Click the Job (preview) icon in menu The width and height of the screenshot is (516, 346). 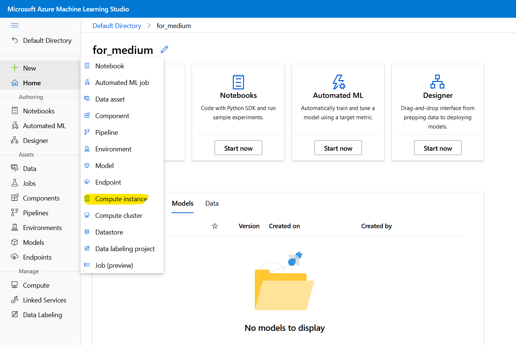(87, 265)
